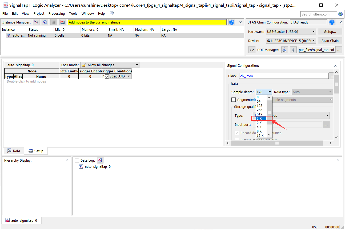
Task: Click the Instance Manager help question-mark icon
Action: [232, 22]
